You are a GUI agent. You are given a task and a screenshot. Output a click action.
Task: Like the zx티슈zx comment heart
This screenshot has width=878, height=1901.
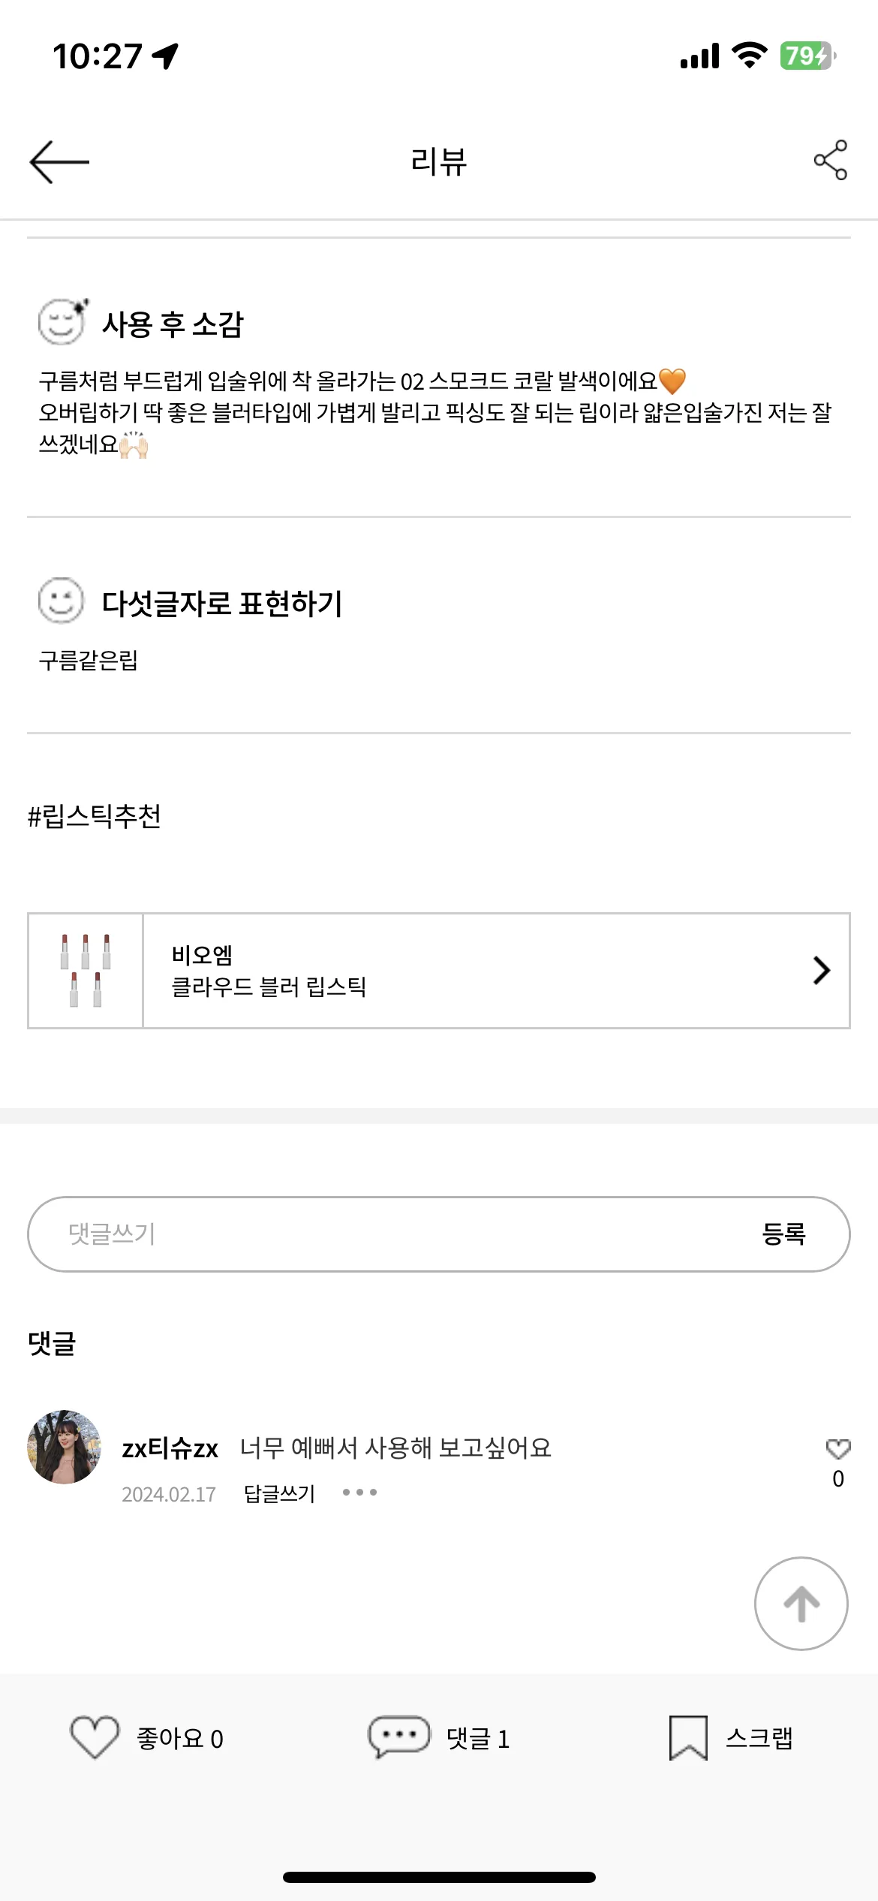pos(838,1448)
